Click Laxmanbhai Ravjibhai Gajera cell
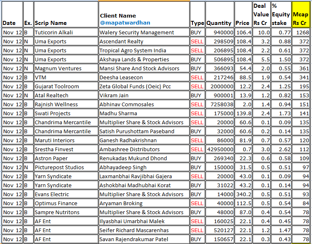The width and height of the screenshot is (312, 244). pos(144,176)
